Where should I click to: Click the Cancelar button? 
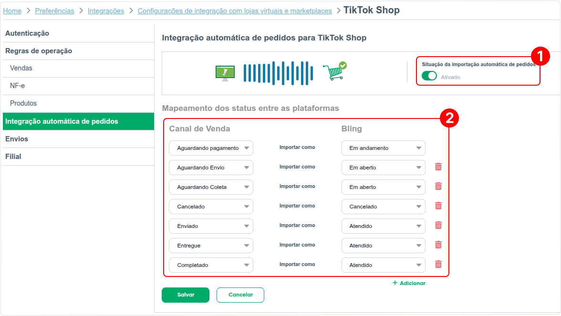click(240, 295)
